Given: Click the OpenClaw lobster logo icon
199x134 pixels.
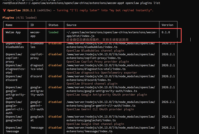Looking at the screenshot, I should (4, 10).
